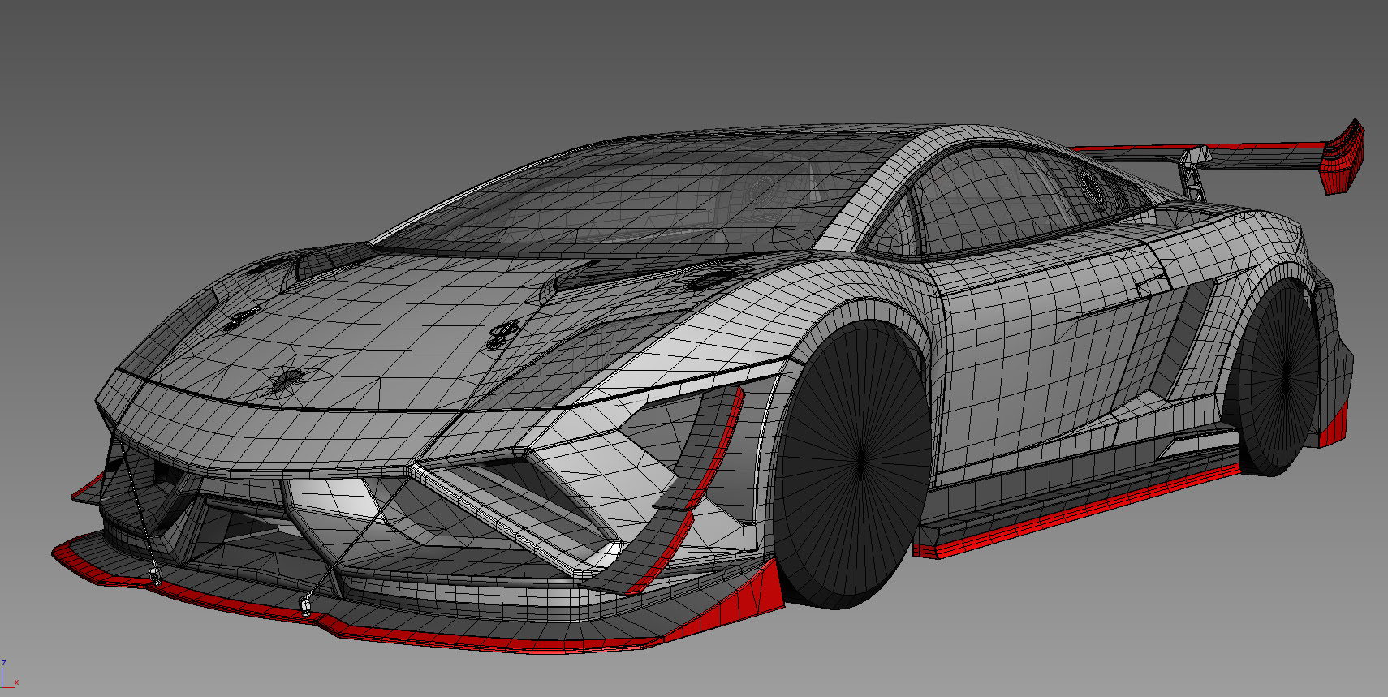Click the rear wing's red endplate

[x=1343, y=158]
